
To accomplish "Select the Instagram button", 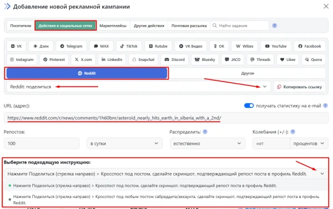I will 22,60.
